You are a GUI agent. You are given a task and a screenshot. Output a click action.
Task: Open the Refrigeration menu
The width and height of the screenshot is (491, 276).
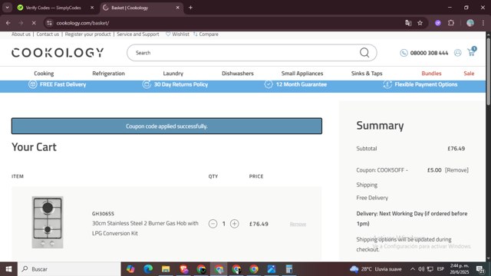[108, 74]
